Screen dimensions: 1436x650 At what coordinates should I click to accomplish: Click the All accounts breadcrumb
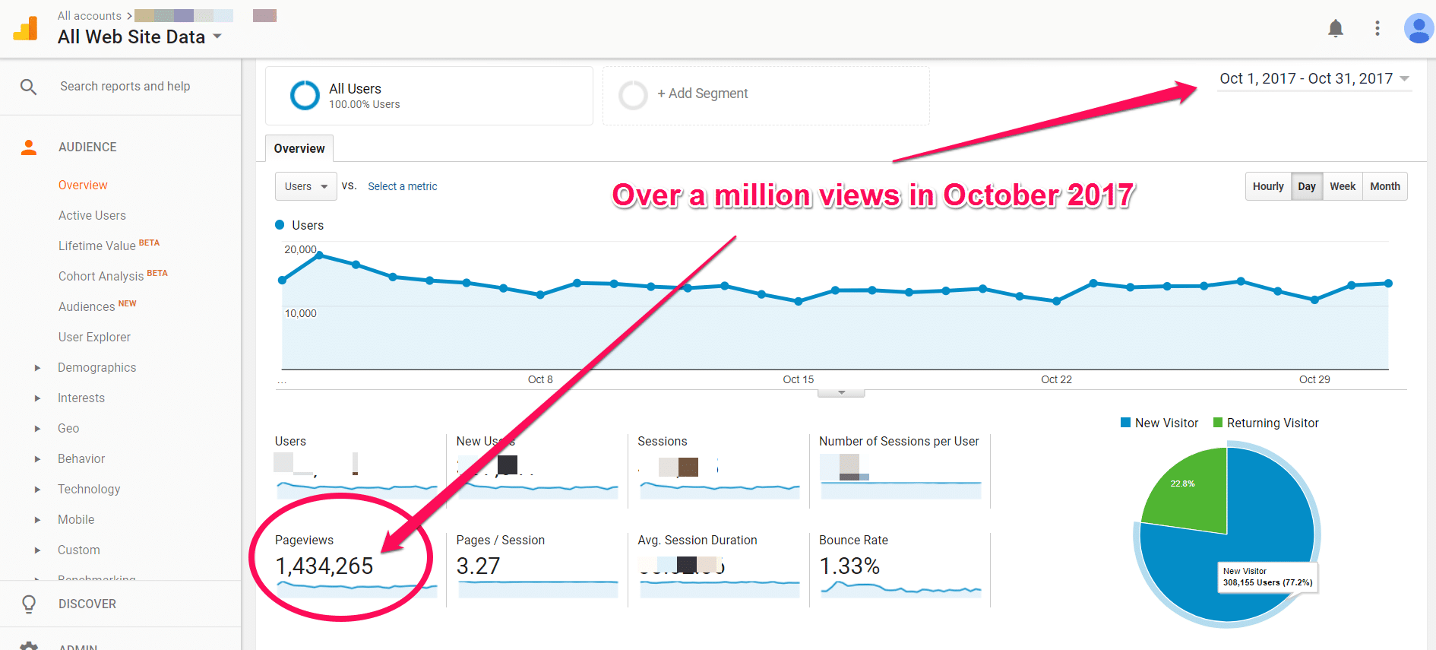[90, 16]
